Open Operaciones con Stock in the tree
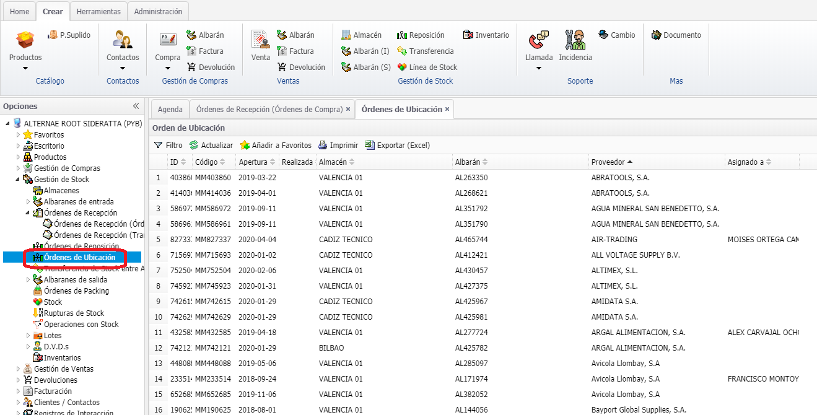 81,325
